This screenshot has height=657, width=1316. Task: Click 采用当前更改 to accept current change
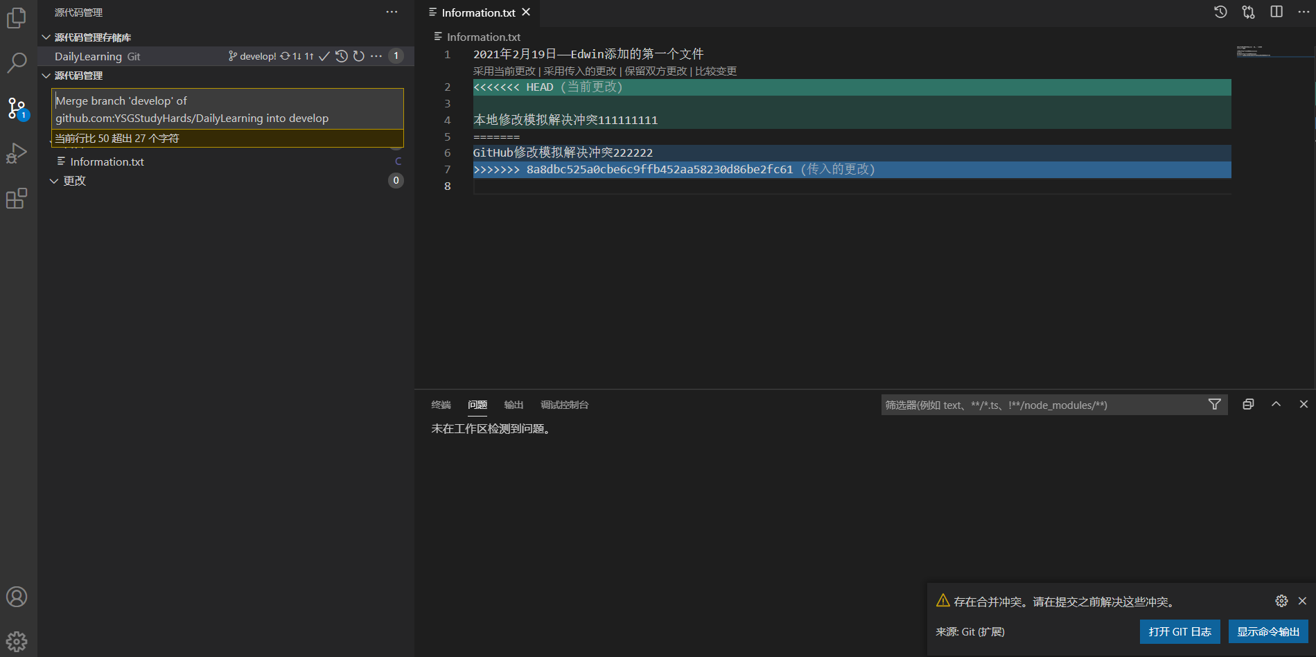505,71
